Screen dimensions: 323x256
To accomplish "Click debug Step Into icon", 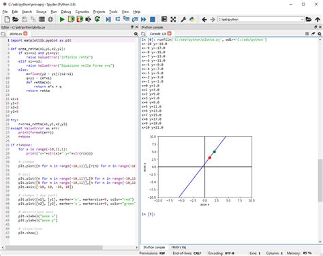I will pyautogui.click(x=126, y=19).
